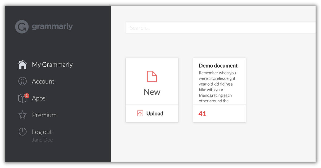The height and width of the screenshot is (168, 321).
Task: Click the power icon next to Log out
Action: pos(23,131)
